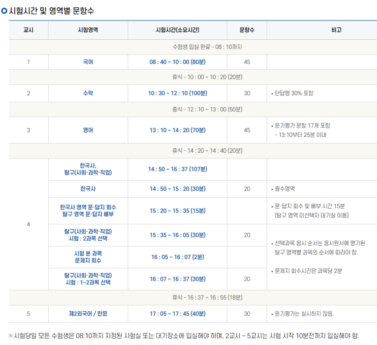Click the time '16 : 05 ~ 16 : 07 (2분)'

(178, 257)
